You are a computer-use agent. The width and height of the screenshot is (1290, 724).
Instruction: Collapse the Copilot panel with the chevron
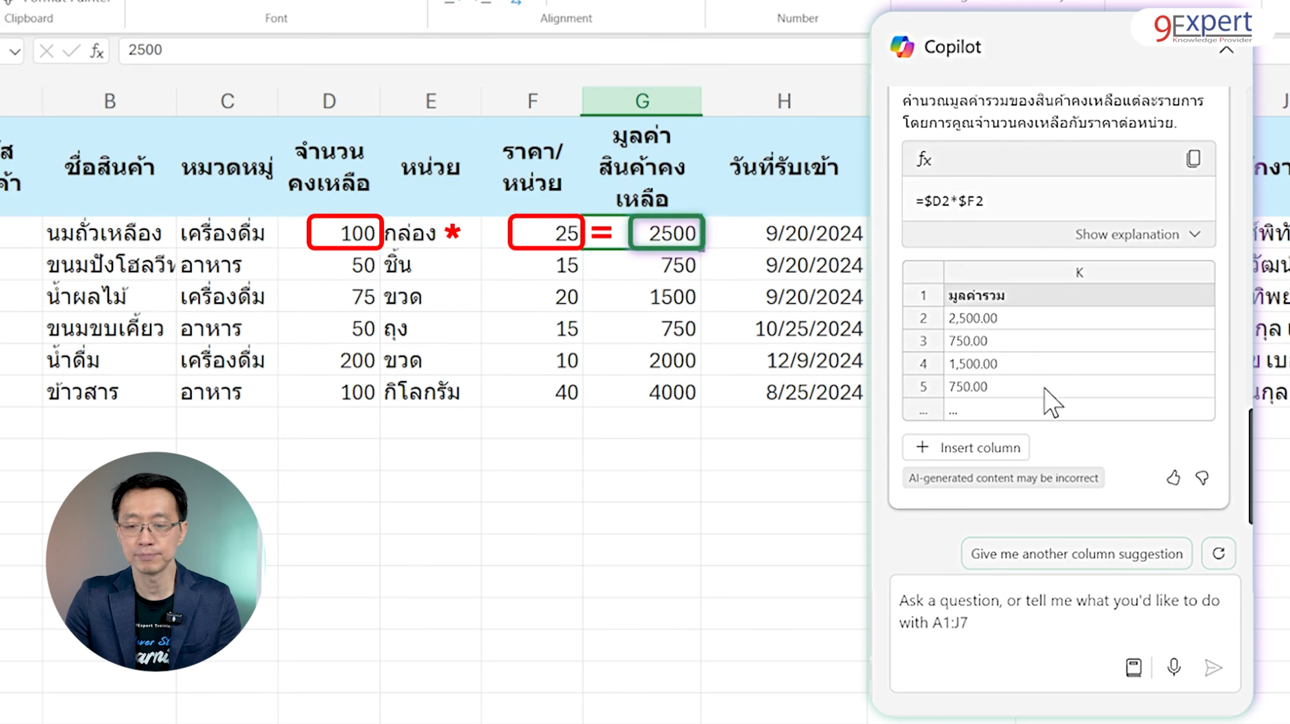tap(1226, 49)
